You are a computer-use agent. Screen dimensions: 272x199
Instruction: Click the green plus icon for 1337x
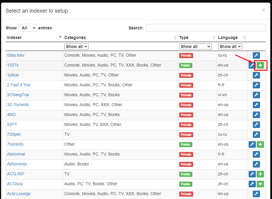[x=260, y=65]
